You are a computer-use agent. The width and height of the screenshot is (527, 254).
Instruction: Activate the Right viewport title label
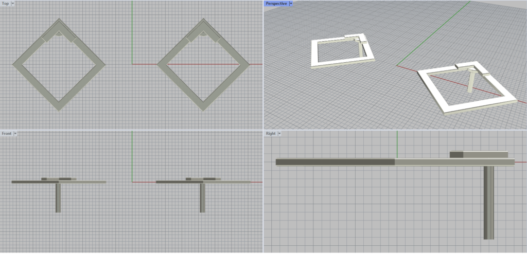[270, 134]
